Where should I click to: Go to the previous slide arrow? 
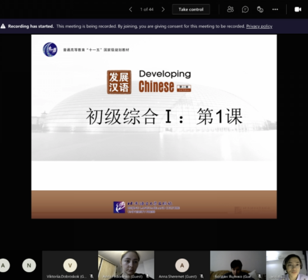(130, 9)
